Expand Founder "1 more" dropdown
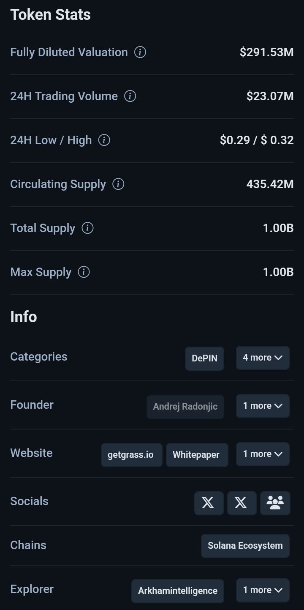This screenshot has height=610, width=304. click(263, 406)
